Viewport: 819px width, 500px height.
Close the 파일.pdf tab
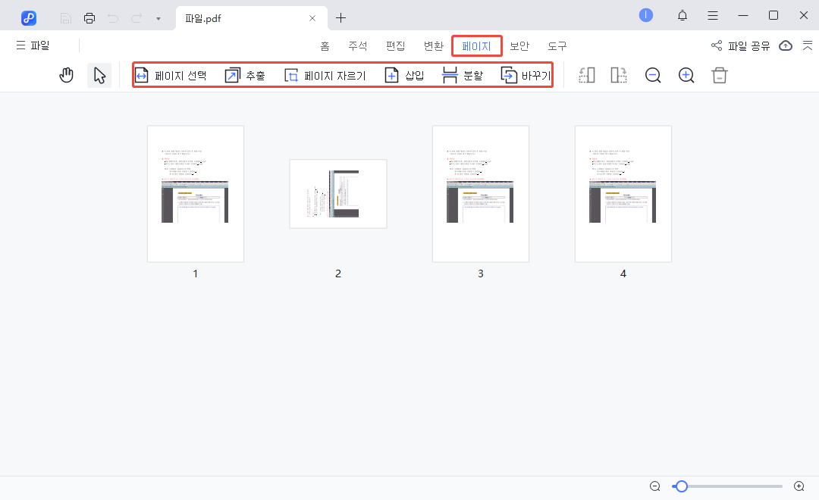pos(312,18)
